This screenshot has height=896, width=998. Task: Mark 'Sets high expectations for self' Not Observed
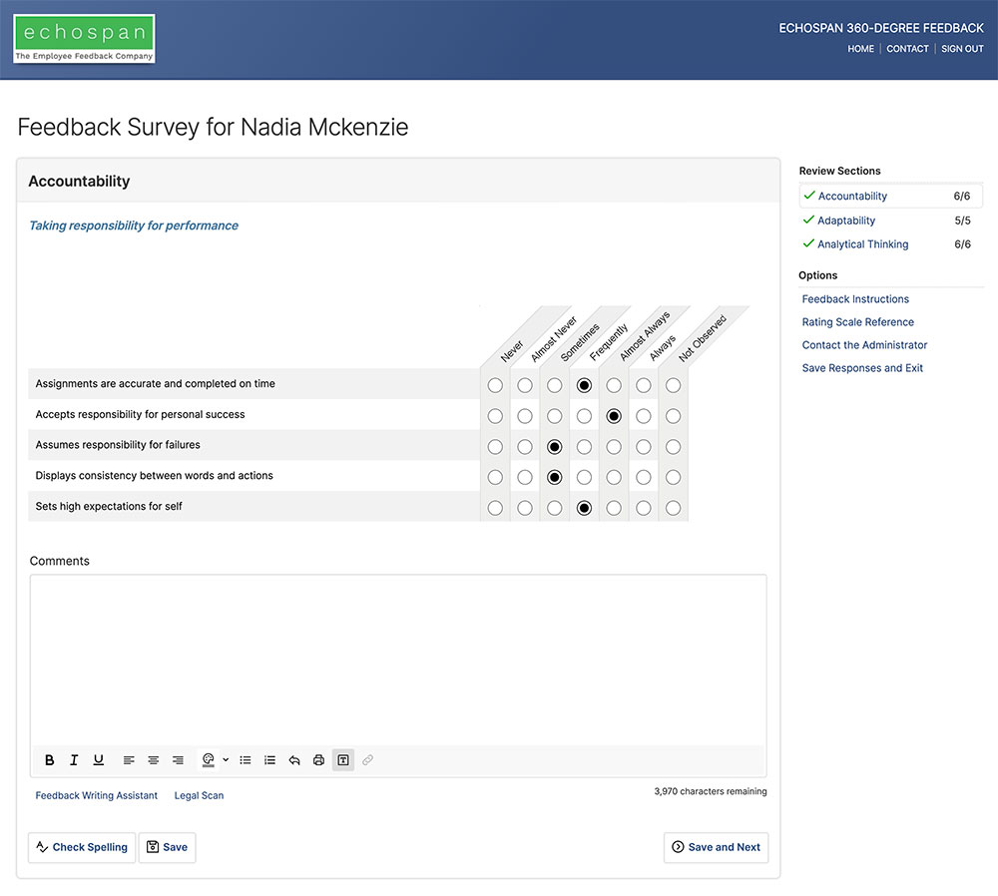674,508
